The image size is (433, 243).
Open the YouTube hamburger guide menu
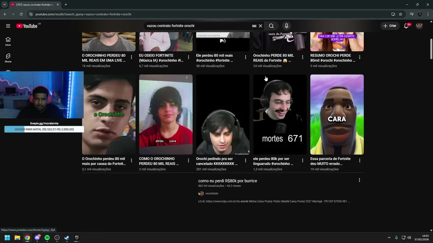(8, 26)
